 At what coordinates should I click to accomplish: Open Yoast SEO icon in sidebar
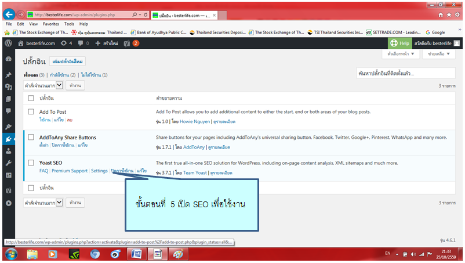[x=9, y=190]
